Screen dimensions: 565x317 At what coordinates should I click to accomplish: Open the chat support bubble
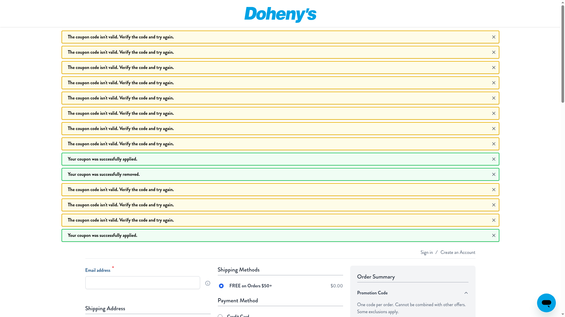tap(546, 303)
